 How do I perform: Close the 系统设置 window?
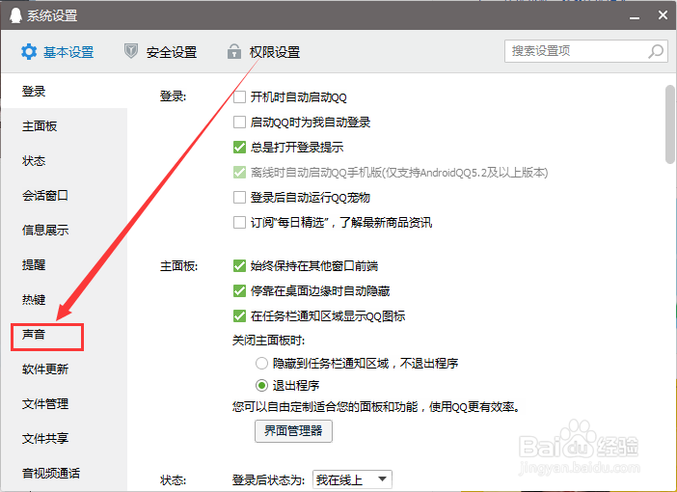(x=663, y=15)
